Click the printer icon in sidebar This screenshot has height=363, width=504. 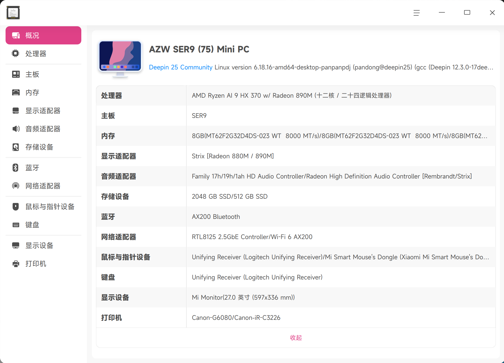coord(16,264)
